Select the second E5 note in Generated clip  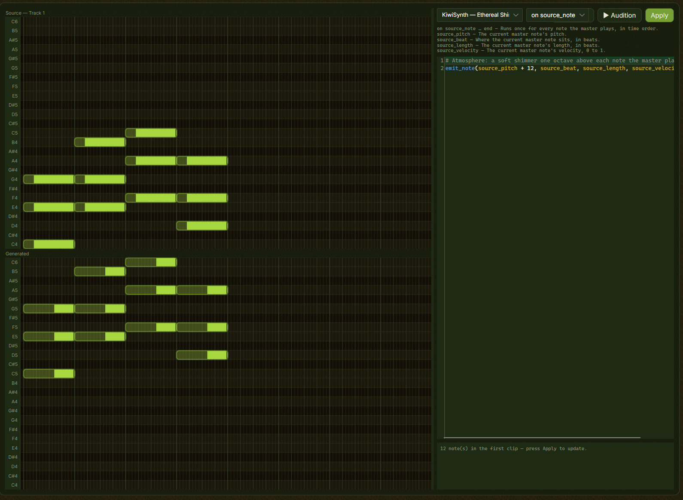pos(100,337)
